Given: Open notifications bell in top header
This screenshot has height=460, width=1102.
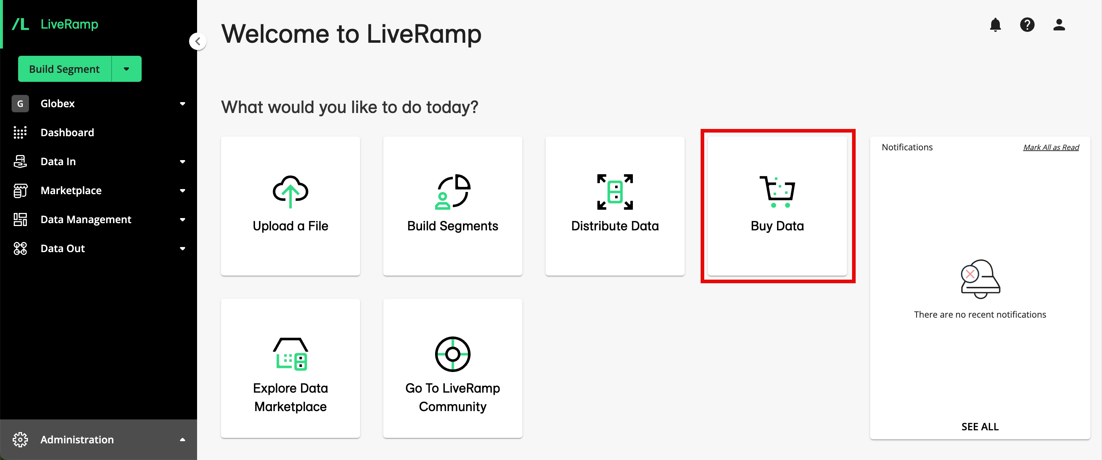Looking at the screenshot, I should 995,25.
